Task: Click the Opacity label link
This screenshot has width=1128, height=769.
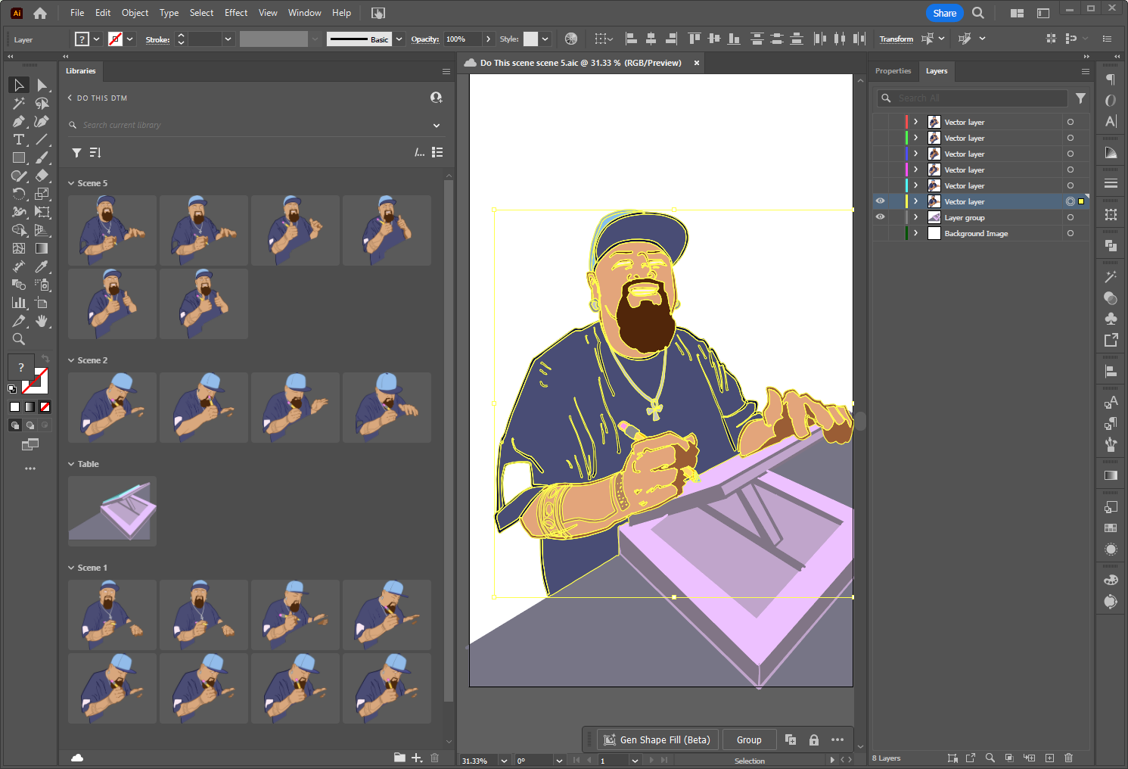Action: 425,39
